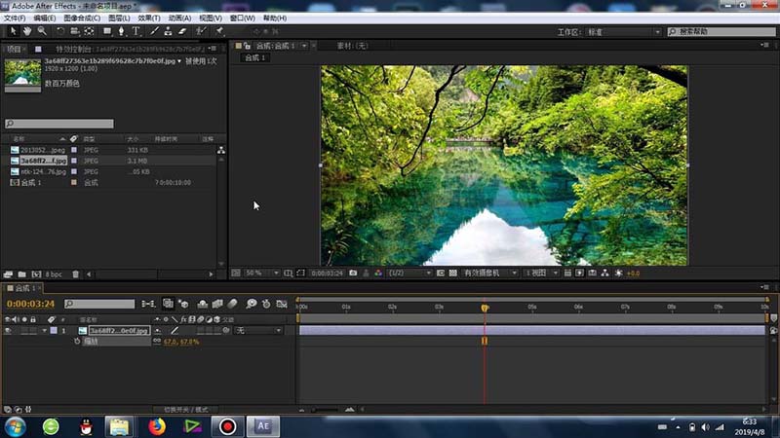Click the current timecode 0:00:03:24
This screenshot has height=438, width=780.
pyautogui.click(x=30, y=304)
